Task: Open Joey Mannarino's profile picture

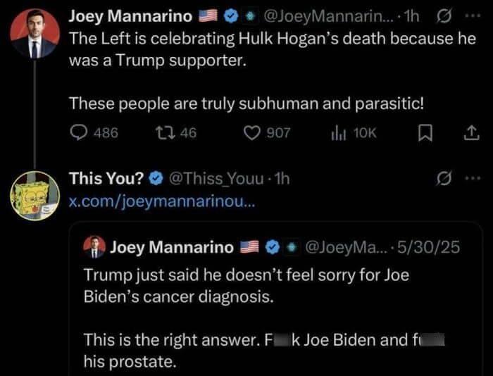Action: point(35,33)
